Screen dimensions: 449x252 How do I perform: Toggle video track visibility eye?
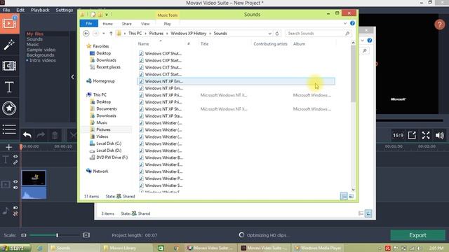[15, 182]
